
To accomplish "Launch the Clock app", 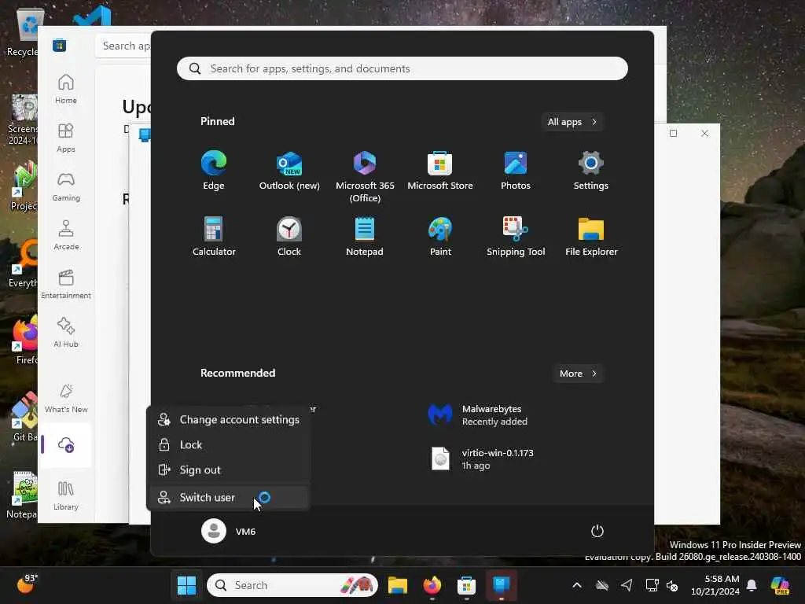I will [x=289, y=237].
